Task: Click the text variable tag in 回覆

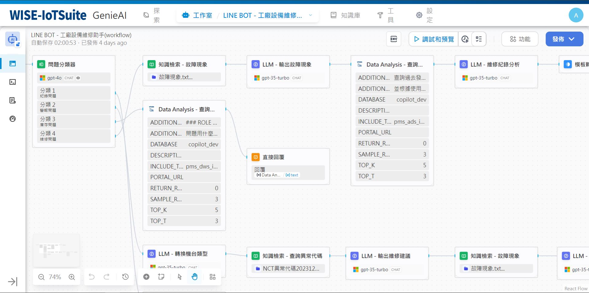Action: click(x=292, y=175)
